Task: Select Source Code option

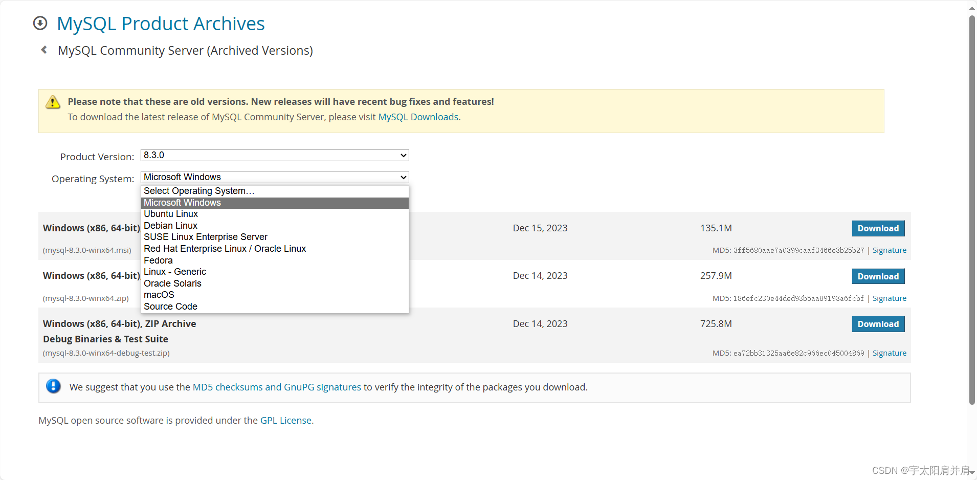Action: click(x=275, y=307)
